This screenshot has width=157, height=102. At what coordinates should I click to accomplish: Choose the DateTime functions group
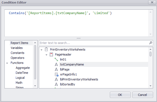pyautogui.click(x=22, y=73)
